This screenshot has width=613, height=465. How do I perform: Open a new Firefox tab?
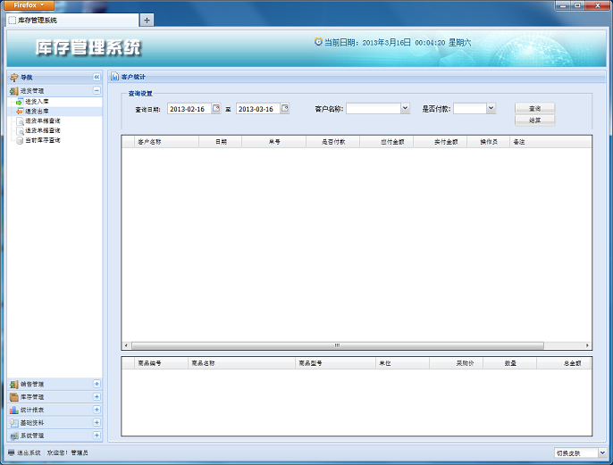point(147,20)
